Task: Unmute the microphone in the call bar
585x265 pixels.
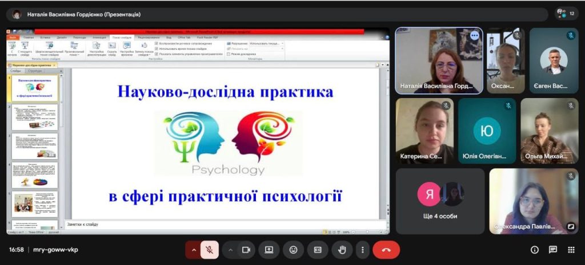Action: (210, 250)
